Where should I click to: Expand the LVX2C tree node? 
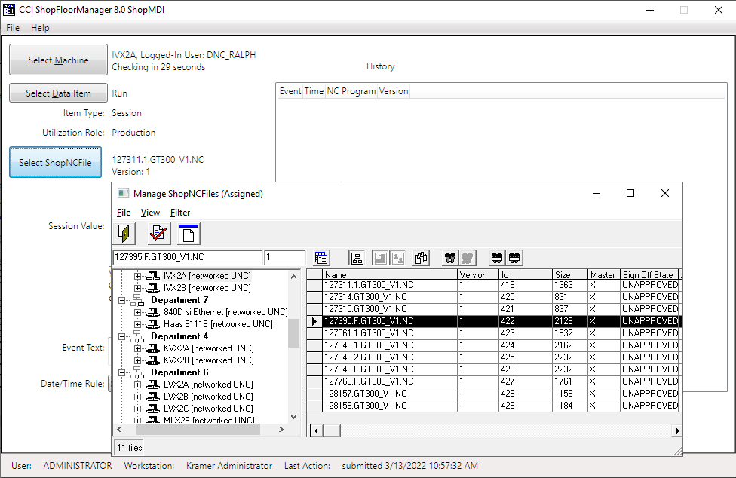click(x=137, y=409)
